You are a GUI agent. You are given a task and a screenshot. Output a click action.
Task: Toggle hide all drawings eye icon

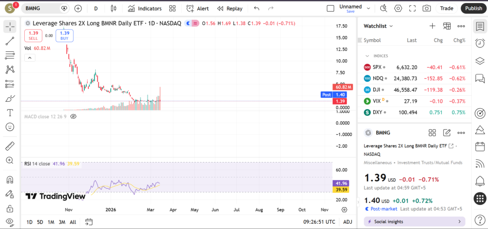click(10, 222)
